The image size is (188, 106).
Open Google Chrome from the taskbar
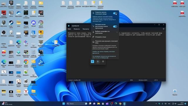[x=120, y=104]
